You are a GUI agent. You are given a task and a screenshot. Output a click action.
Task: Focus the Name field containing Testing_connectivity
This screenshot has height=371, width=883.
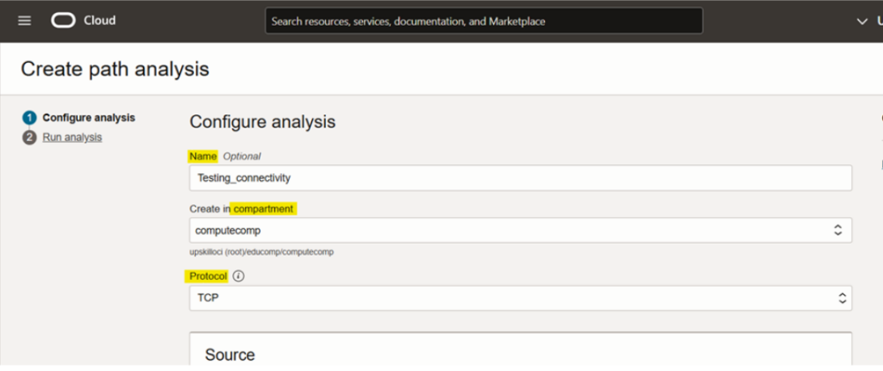[x=520, y=177]
